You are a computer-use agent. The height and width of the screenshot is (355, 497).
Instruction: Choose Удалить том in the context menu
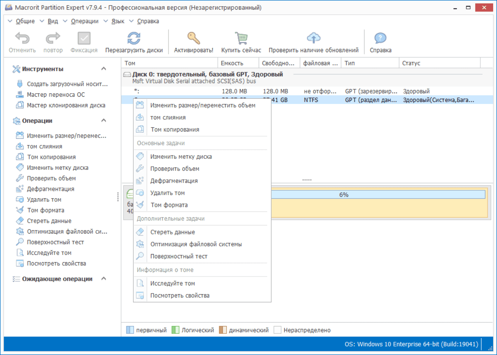click(202, 193)
